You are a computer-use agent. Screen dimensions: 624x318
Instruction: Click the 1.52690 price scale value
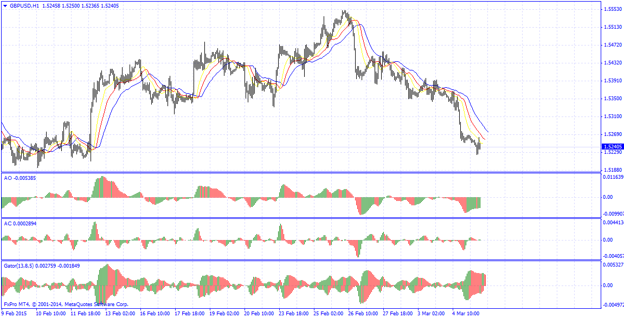pyautogui.click(x=613, y=134)
